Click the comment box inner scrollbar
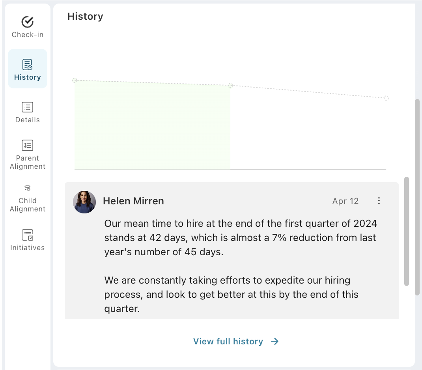 click(407, 231)
